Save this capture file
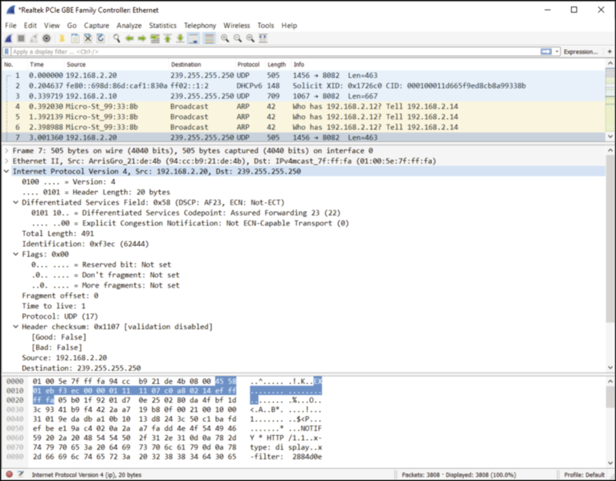This screenshot has height=481, width=616. [75, 39]
